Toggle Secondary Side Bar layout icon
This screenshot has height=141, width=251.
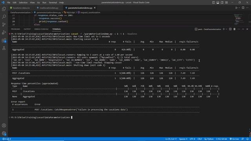pyautogui.click(x=222, y=2)
